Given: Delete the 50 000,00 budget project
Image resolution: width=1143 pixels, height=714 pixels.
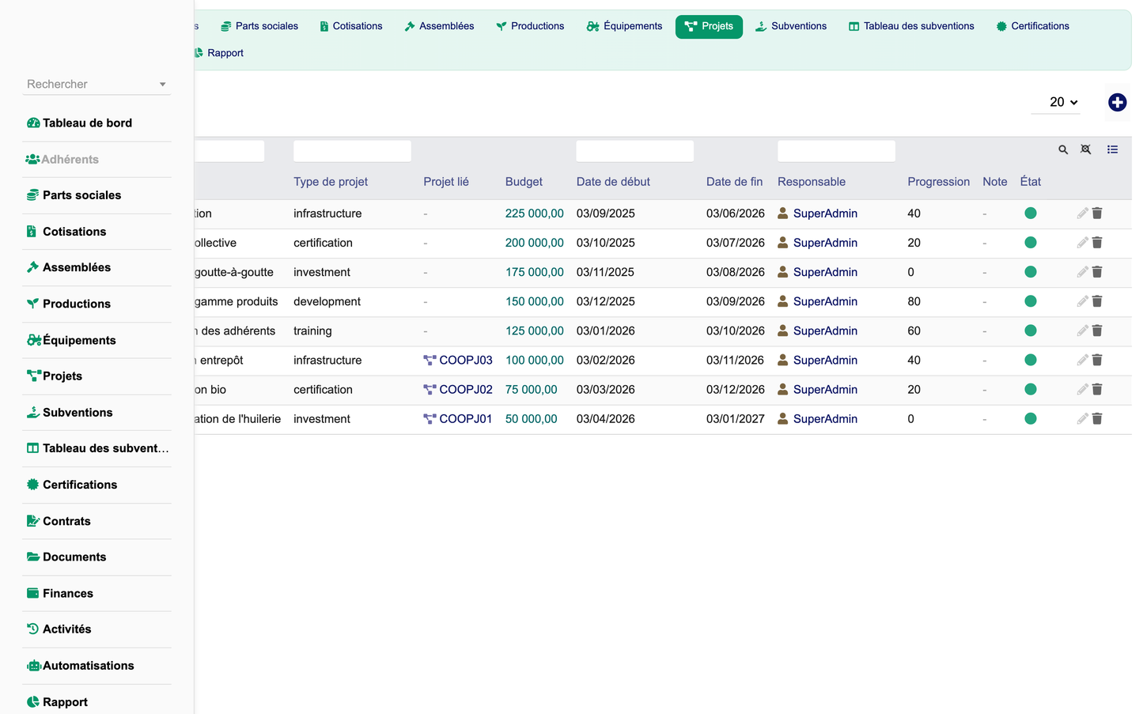Looking at the screenshot, I should (1097, 419).
